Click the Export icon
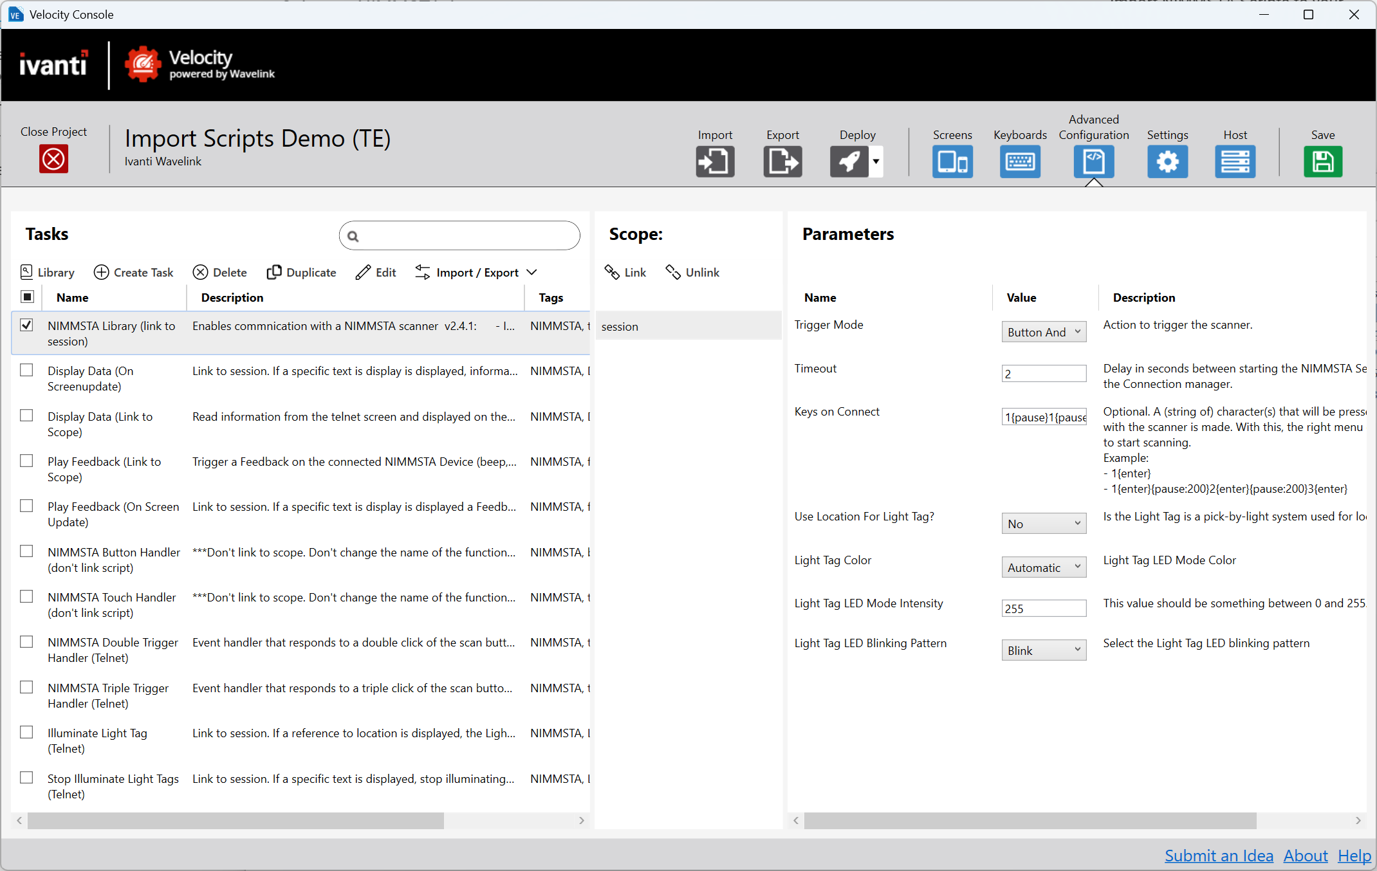The width and height of the screenshot is (1377, 871). 782,161
